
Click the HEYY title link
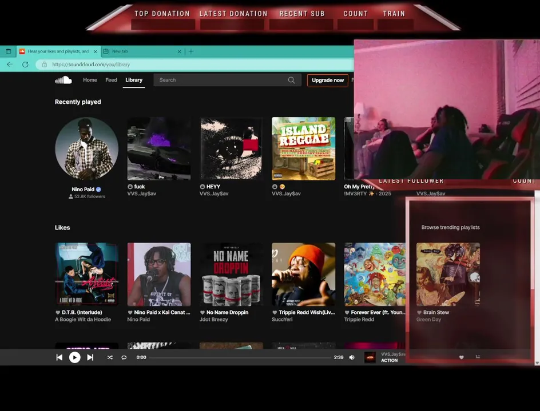[213, 187]
